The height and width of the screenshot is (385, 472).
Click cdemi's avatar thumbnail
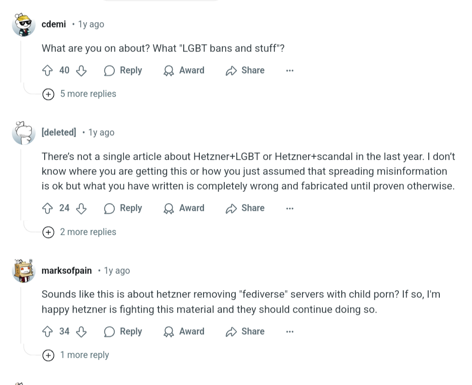tap(23, 25)
